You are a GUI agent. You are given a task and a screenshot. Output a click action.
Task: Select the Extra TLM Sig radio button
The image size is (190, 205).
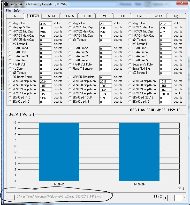130,69
